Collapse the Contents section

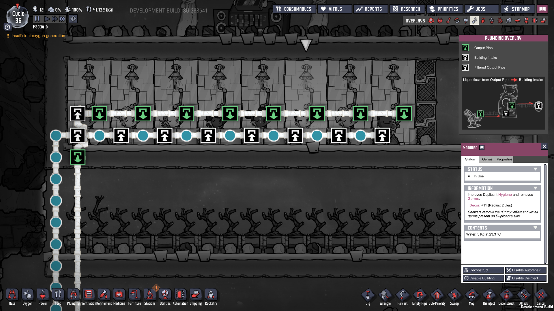pos(535,228)
